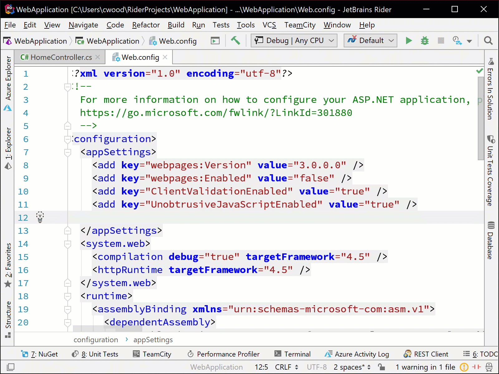499x374 pixels.
Task: Open the Azure Explorer side panel
Action: point(8,84)
